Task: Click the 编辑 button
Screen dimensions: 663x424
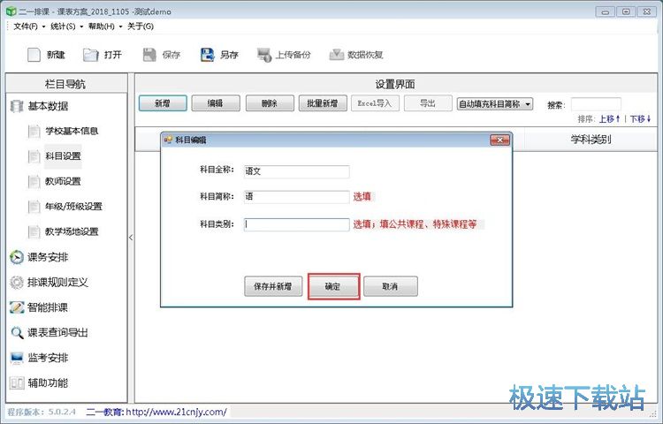Action: point(216,103)
